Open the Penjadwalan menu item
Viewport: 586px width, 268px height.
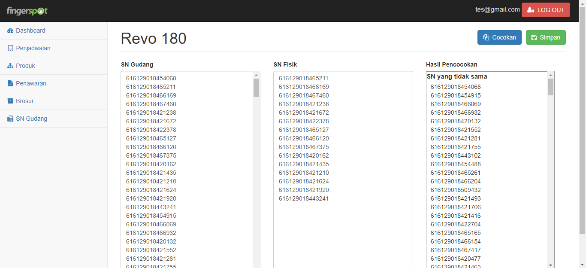33,48
